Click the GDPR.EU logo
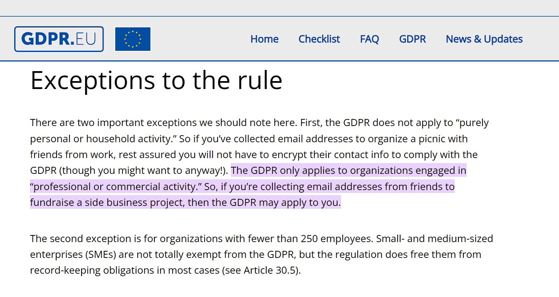Screen dimensions: 559x297 click(59, 39)
